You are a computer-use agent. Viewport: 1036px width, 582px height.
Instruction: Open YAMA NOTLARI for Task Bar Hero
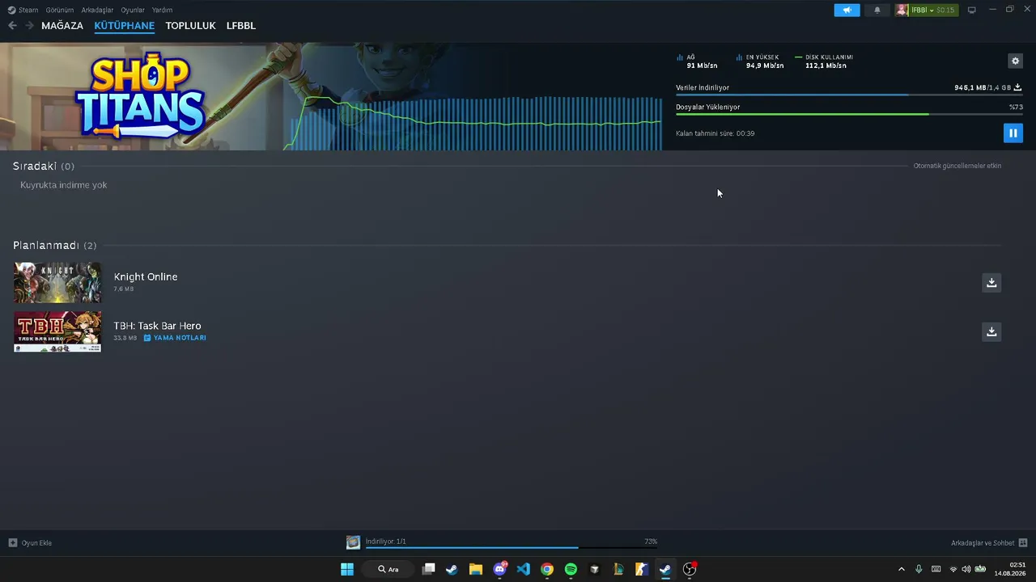tap(175, 338)
